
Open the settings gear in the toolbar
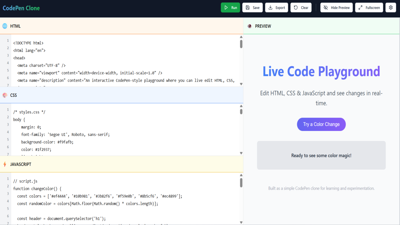click(x=391, y=7)
